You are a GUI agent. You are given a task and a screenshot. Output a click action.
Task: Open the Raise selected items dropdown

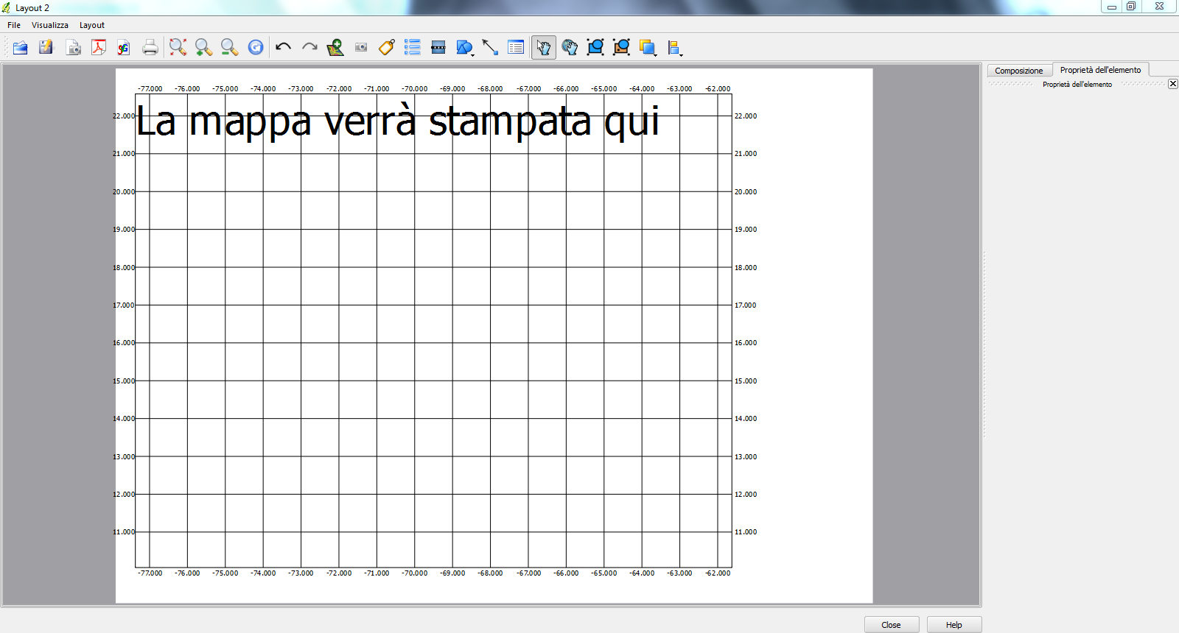pyautogui.click(x=655, y=54)
